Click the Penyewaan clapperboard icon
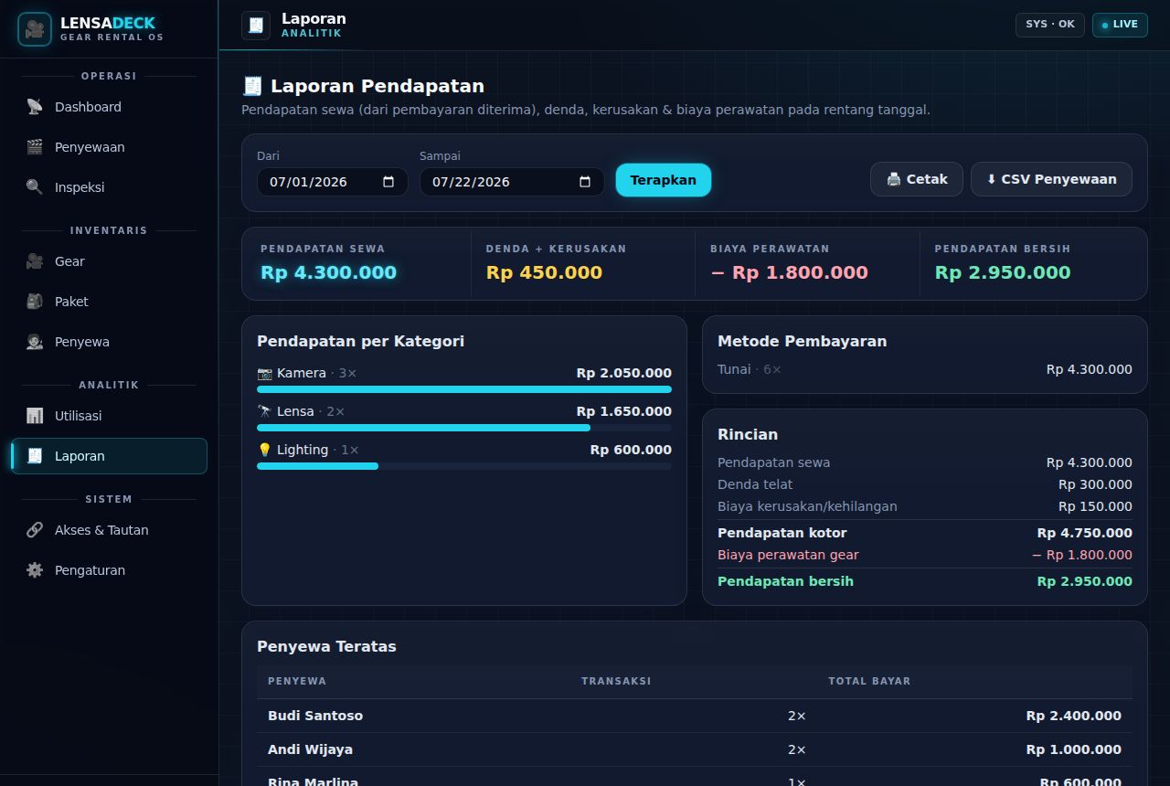The width and height of the screenshot is (1170, 786). [35, 147]
